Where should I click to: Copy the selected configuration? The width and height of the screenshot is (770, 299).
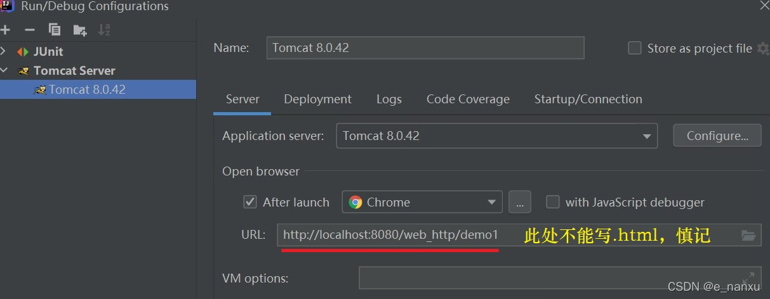tap(55, 30)
